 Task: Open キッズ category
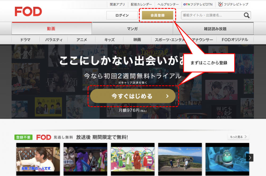pos(109,40)
